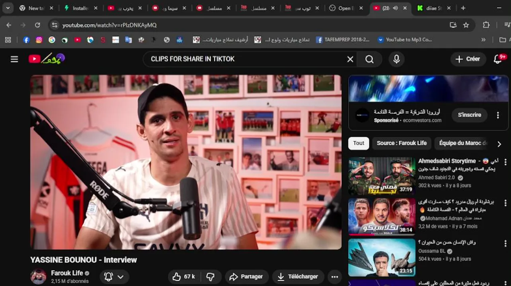Open Farouk Life channel avatar
The height and width of the screenshot is (286, 511).
(39, 276)
